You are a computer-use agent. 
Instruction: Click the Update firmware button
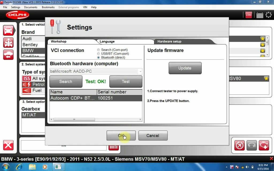pos(185,68)
